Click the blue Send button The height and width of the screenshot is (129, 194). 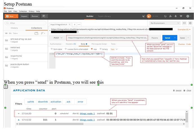click(167, 38)
